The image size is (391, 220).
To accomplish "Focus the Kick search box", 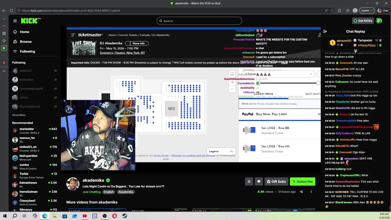I will click(x=199, y=21).
